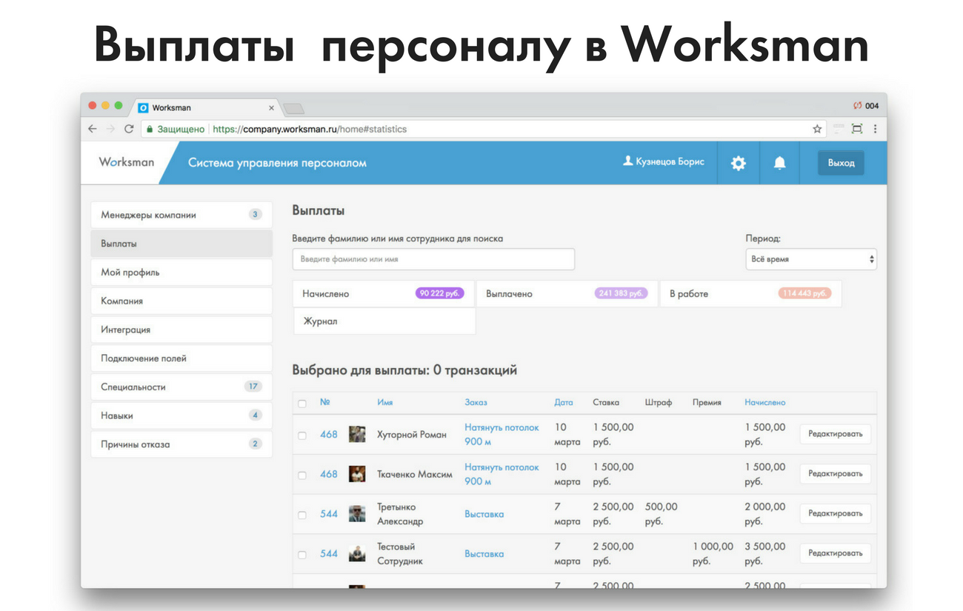Tick checkbox for Хуторной Роман row
Image resolution: width=963 pixels, height=611 pixels.
301,435
